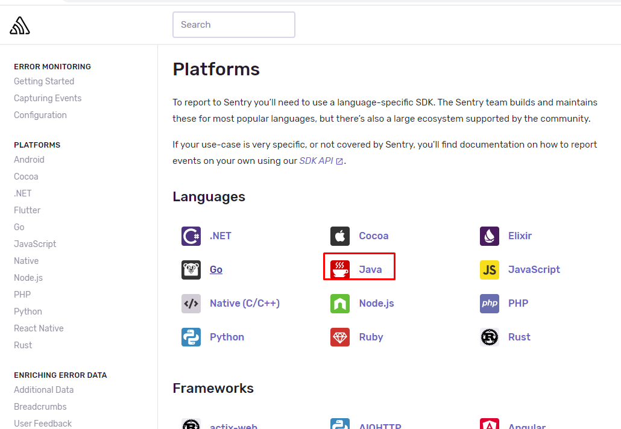Click the Elixir droplet icon
Screen dimensions: 621x429
click(x=490, y=236)
